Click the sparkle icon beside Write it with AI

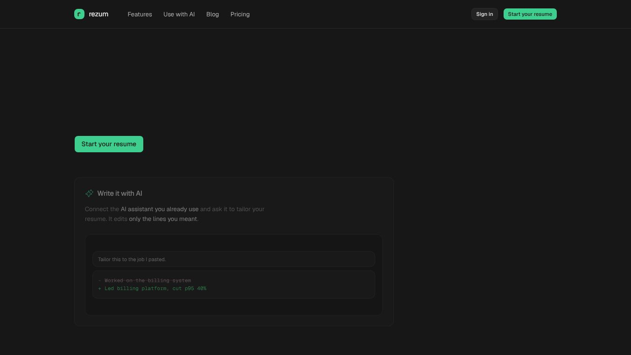(x=89, y=193)
